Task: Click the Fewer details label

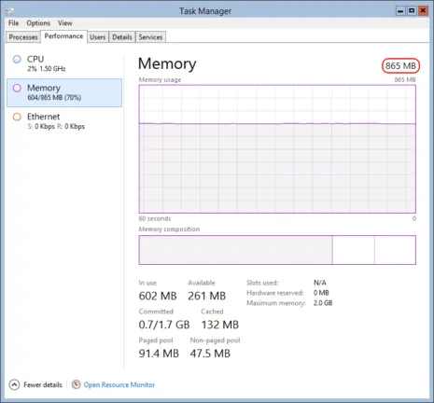Action: tap(43, 384)
